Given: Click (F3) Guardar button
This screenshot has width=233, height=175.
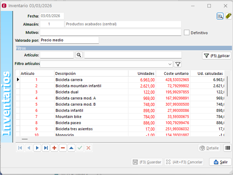Looking at the screenshot, I should coord(147,162).
